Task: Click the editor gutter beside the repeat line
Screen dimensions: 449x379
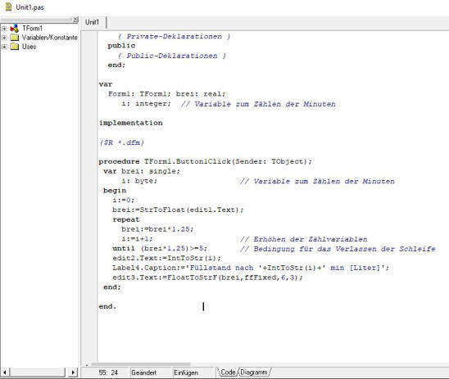Action: click(x=89, y=219)
